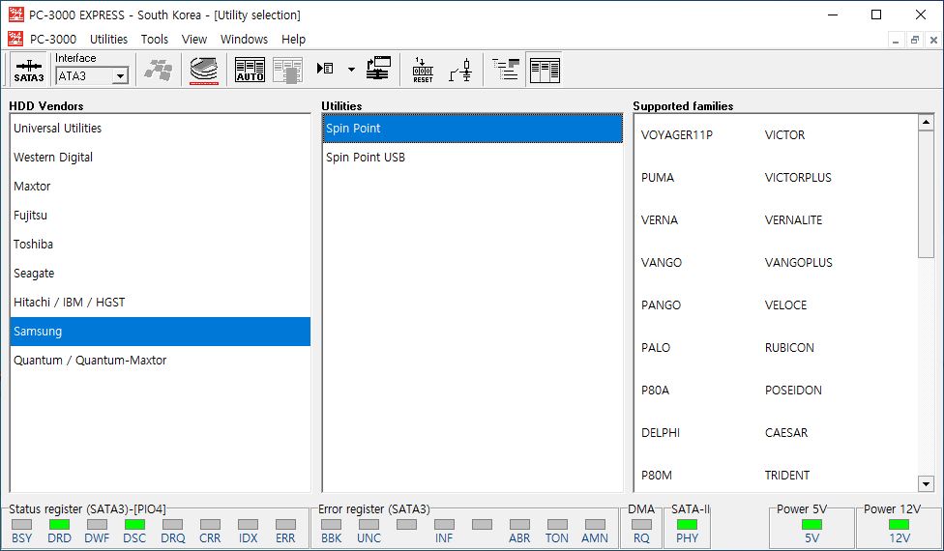Viewport: 944px width, 551px height.
Task: Click the ABR error register indicator
Action: click(519, 525)
